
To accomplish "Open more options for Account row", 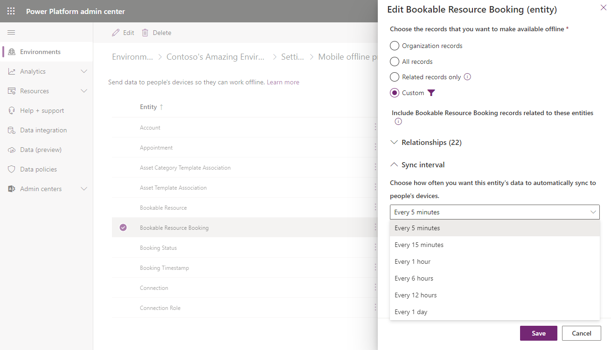I will click(x=375, y=127).
